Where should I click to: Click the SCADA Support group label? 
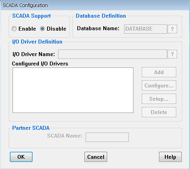pyautogui.click(x=31, y=16)
